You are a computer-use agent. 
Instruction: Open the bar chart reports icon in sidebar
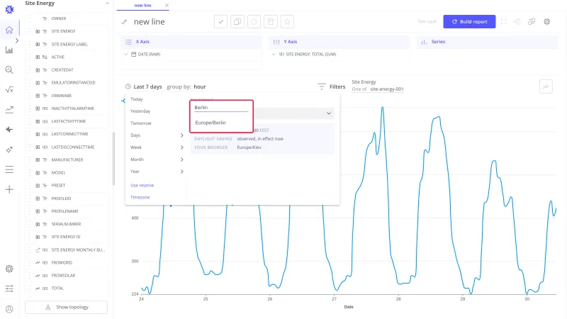point(9,50)
